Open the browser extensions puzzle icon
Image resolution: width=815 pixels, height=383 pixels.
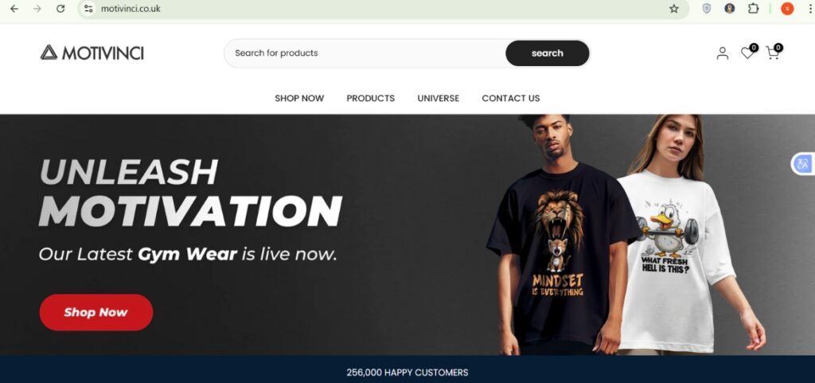[x=753, y=8]
